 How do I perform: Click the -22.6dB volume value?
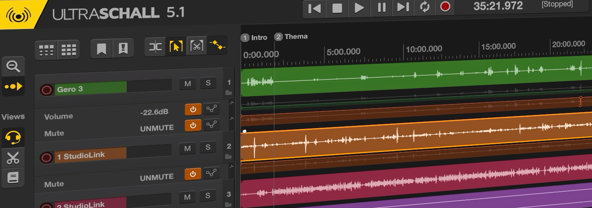(x=154, y=112)
